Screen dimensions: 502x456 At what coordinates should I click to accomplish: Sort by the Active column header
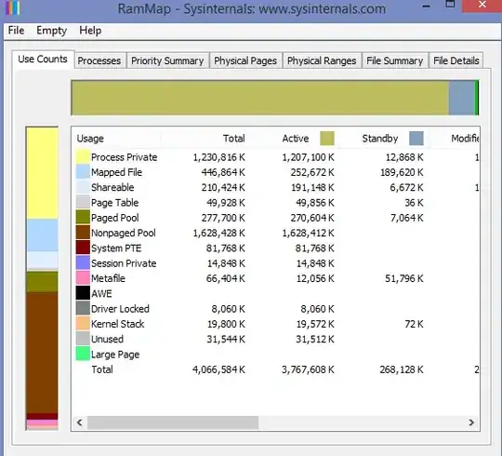click(296, 139)
